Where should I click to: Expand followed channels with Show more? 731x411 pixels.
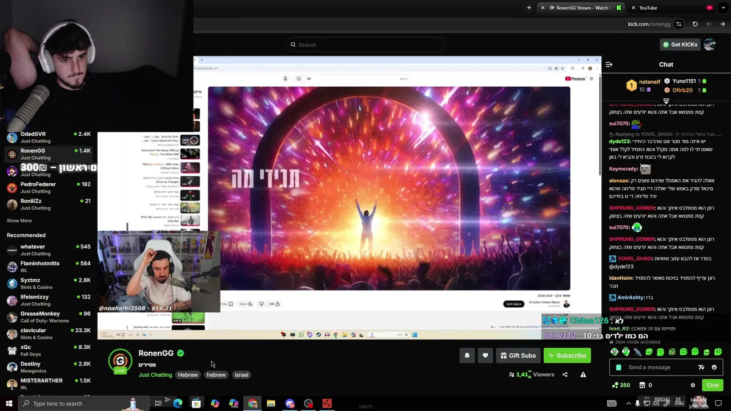tap(19, 221)
